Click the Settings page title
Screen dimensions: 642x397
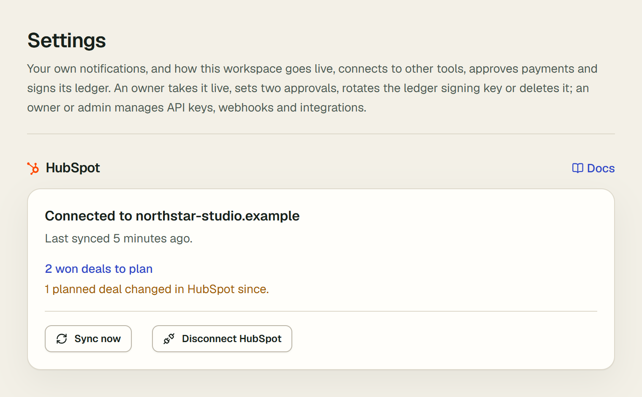(x=67, y=41)
